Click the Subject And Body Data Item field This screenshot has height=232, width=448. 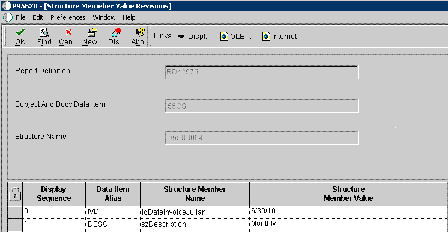pyautogui.click(x=262, y=106)
